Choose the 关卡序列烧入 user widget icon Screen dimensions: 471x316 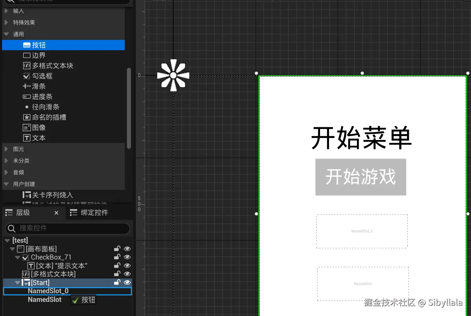(27, 195)
